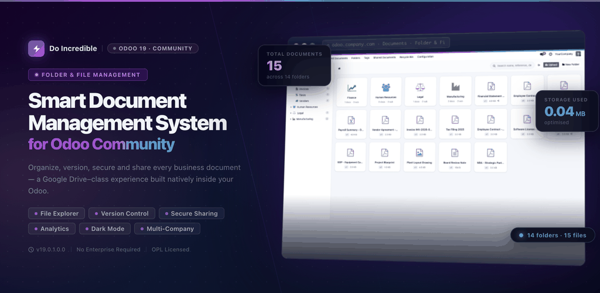The height and width of the screenshot is (293, 600).
Task: Click the Dark Mode feature pill
Action: 105,229
